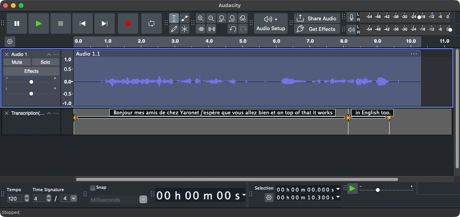Click the Get Effects button

point(317,29)
